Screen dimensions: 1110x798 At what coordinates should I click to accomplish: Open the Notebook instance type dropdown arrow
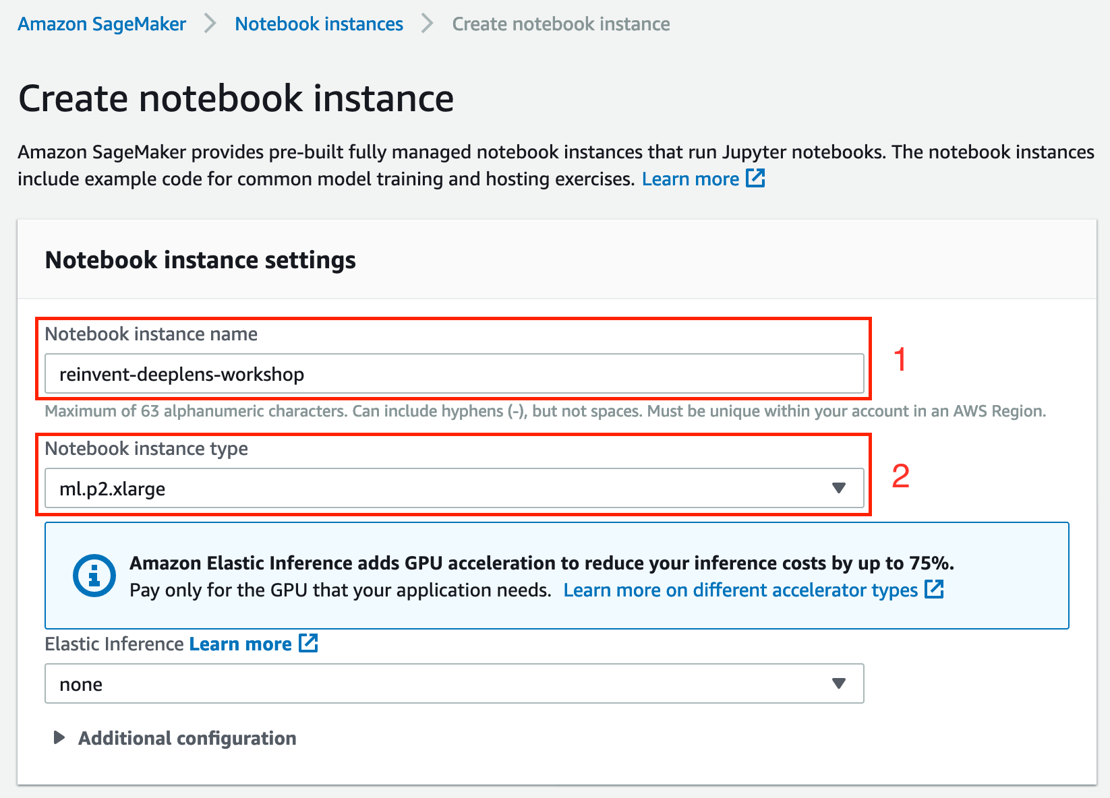pos(839,488)
